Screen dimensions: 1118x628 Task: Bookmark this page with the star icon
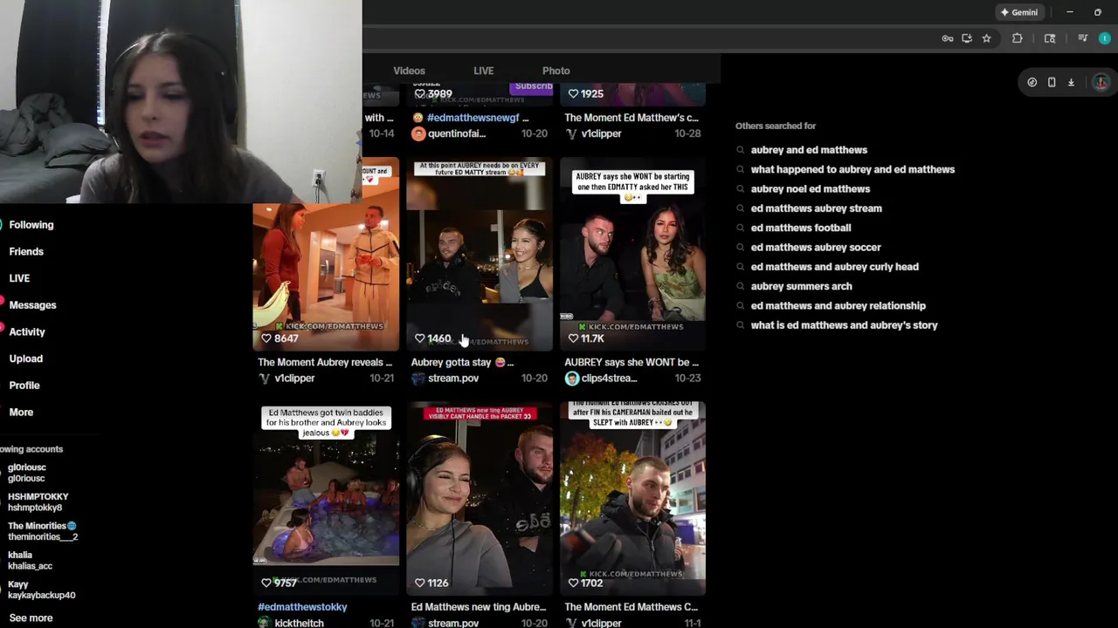pyautogui.click(x=986, y=38)
